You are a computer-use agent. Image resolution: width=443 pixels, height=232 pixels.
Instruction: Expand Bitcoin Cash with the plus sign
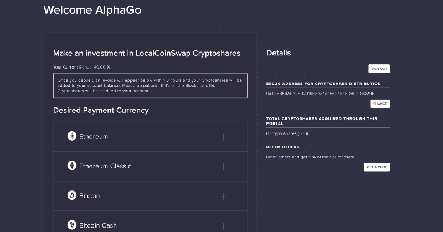click(223, 225)
